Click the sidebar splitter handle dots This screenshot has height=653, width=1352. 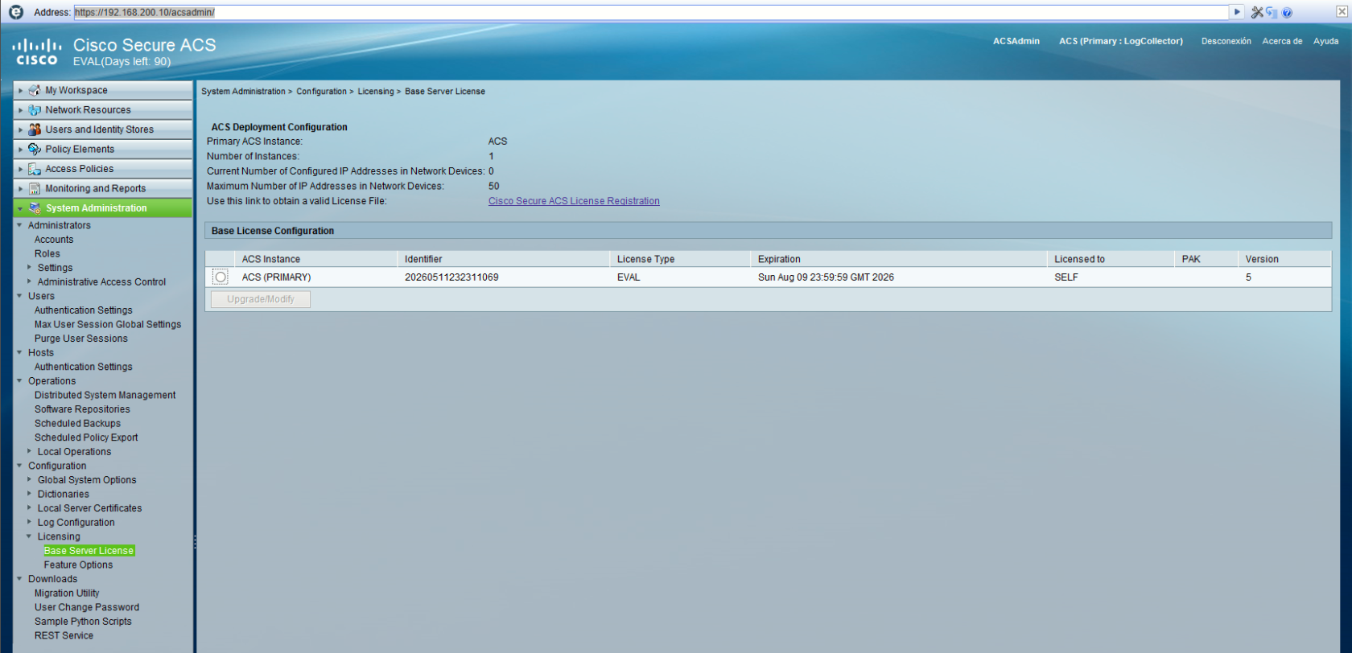(195, 544)
